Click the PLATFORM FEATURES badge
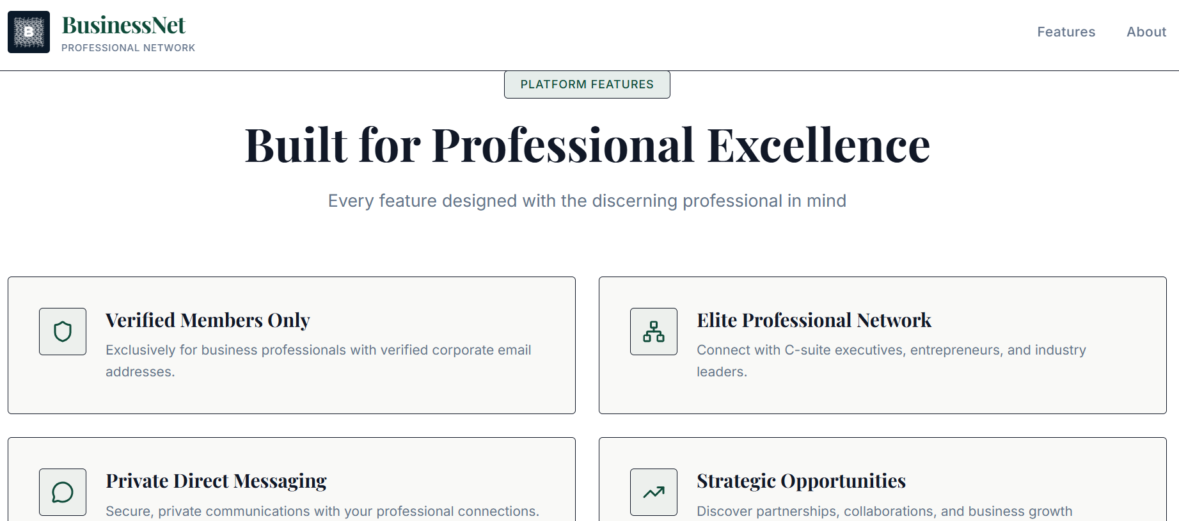This screenshot has width=1179, height=521. 587,84
